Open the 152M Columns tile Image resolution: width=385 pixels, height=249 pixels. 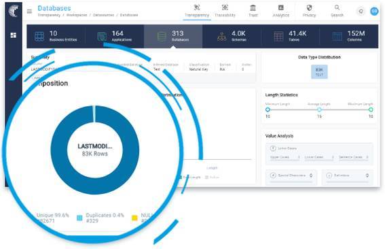(348, 36)
